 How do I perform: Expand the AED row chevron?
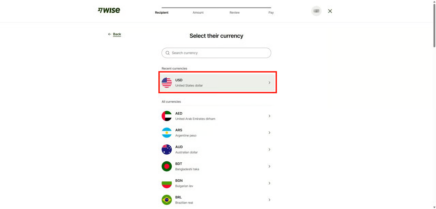tap(269, 116)
